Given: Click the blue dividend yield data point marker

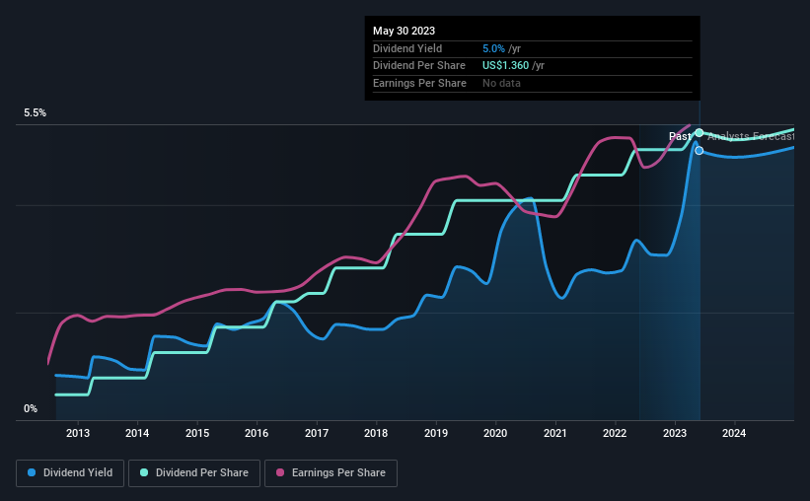Looking at the screenshot, I should pos(699,150).
